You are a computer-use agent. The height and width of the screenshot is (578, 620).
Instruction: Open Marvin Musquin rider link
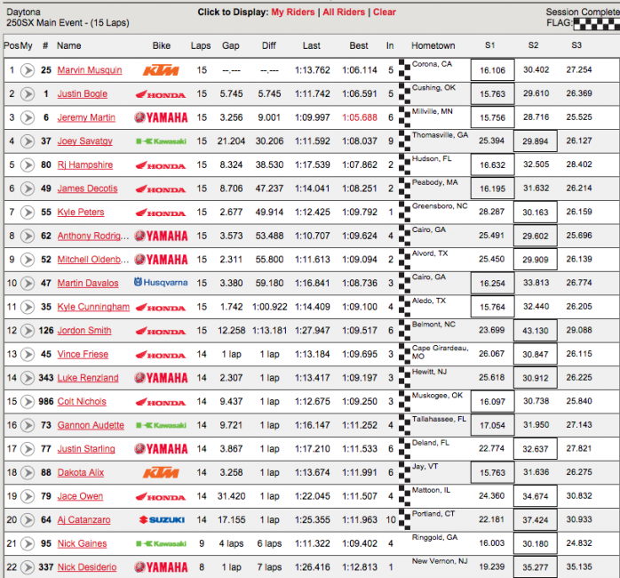[90, 70]
